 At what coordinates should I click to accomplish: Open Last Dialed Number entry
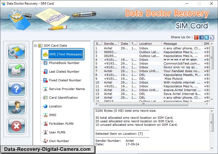click(64, 72)
